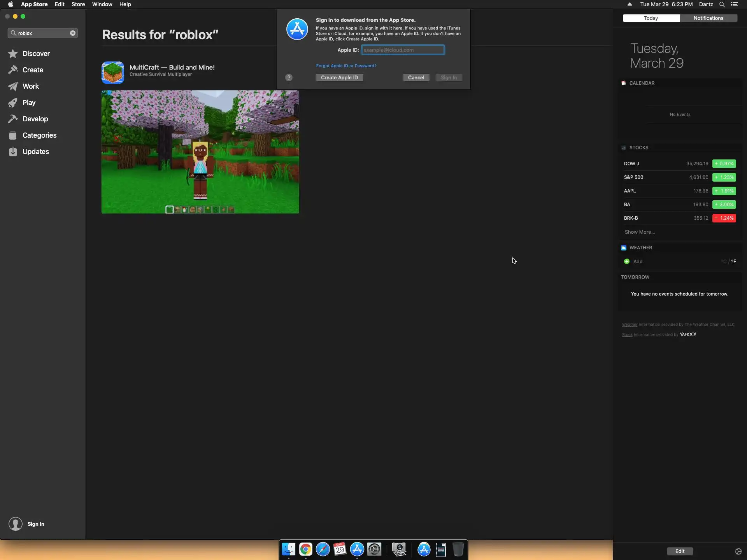Open the Store menu
Viewport: 747px width, 560px height.
click(x=78, y=4)
